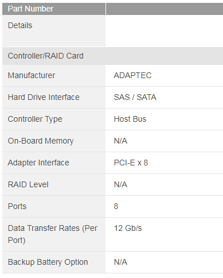Image resolution: width=223 pixels, height=278 pixels.
Task: Select the Data Transfer Rates label
Action: pos(53,234)
